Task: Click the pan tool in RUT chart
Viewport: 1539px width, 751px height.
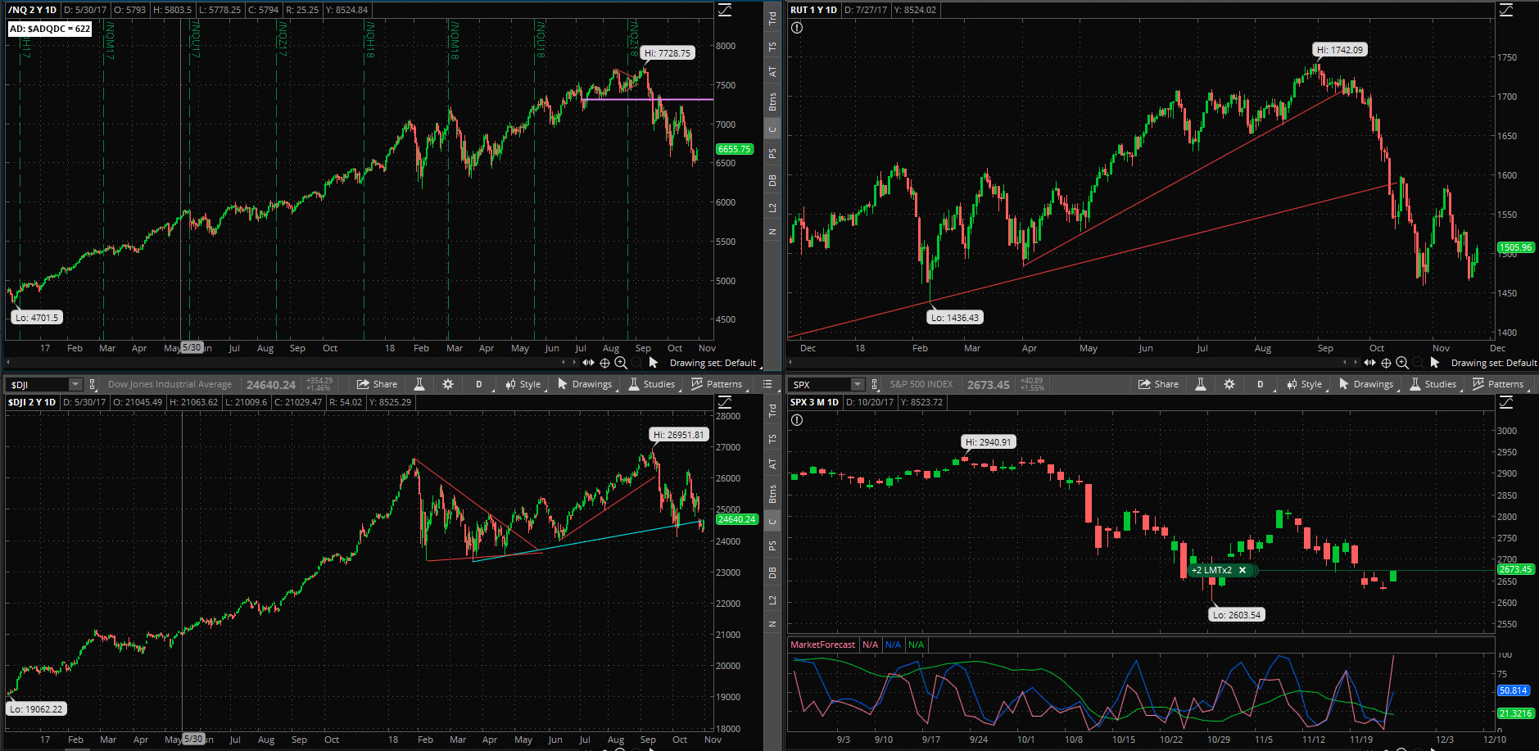Action: (1369, 363)
